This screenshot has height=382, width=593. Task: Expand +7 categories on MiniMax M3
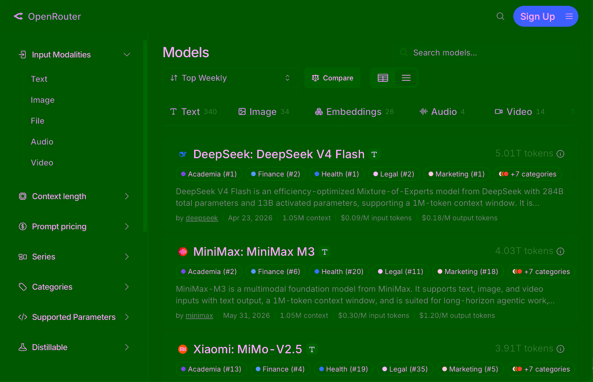(541, 272)
